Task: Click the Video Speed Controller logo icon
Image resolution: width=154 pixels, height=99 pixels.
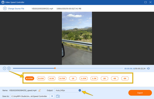Action: [3, 2]
